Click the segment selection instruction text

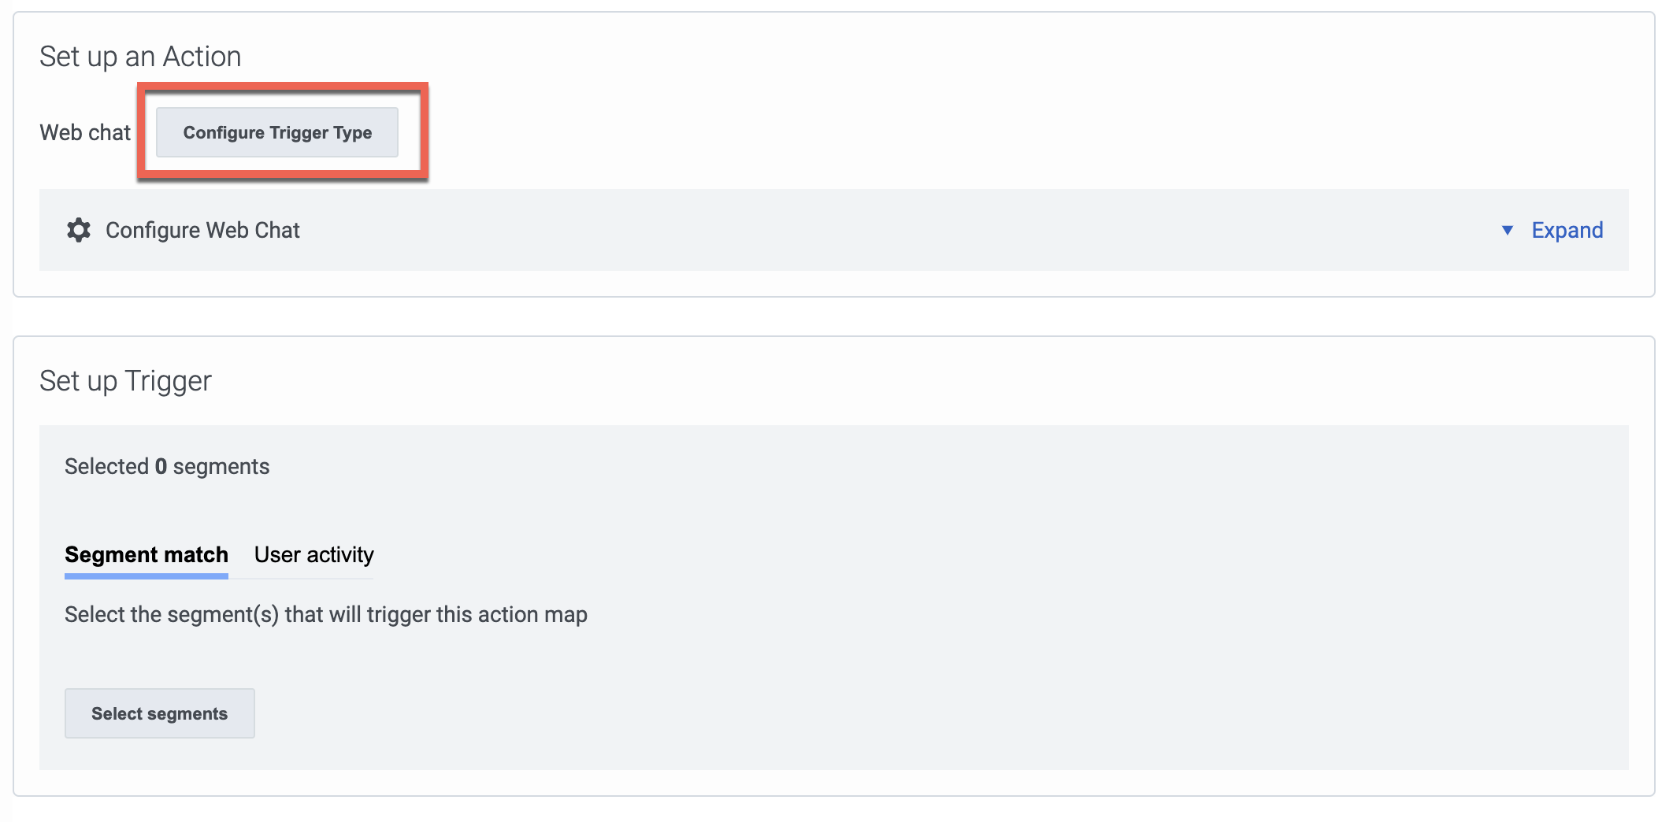pos(326,614)
